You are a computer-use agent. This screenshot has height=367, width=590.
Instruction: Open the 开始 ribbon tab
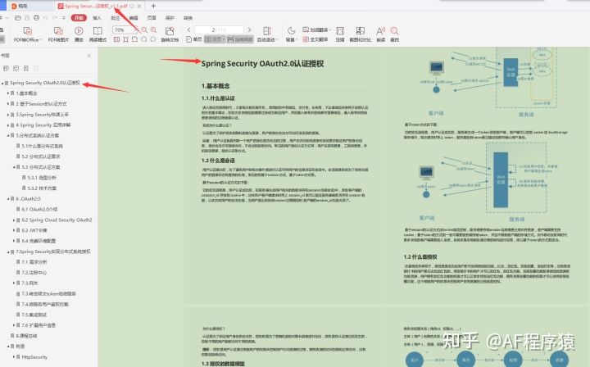point(79,18)
